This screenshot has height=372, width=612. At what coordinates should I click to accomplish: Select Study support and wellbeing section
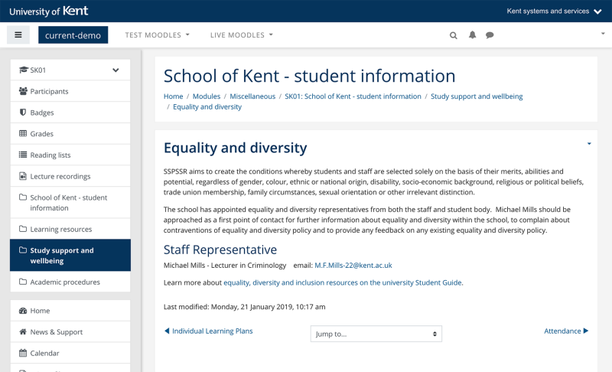[70, 256]
